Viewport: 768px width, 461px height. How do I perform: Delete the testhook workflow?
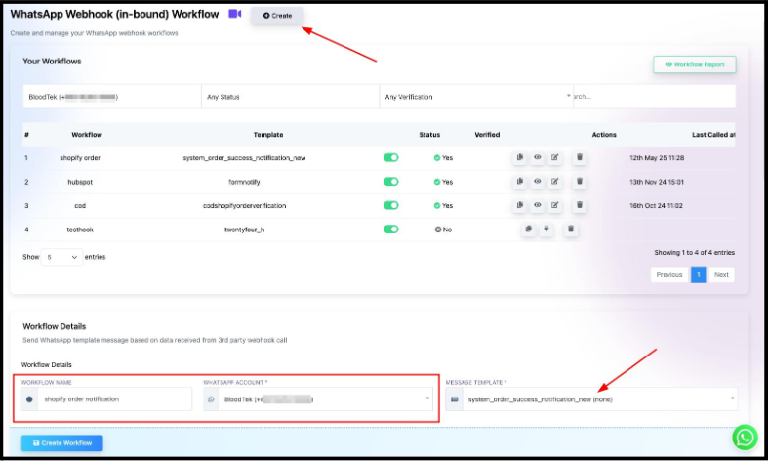tap(571, 230)
